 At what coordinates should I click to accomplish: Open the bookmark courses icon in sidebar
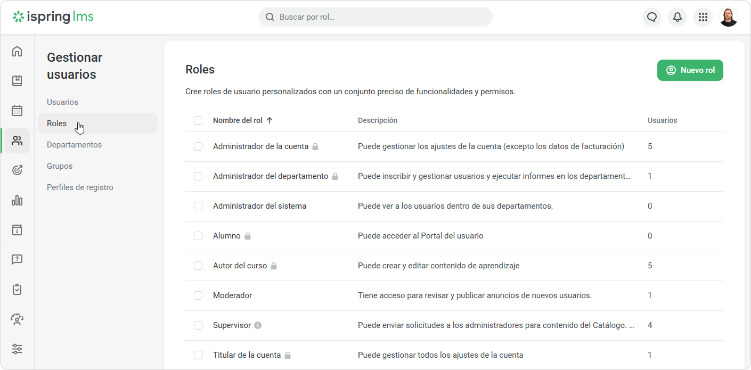click(x=17, y=81)
